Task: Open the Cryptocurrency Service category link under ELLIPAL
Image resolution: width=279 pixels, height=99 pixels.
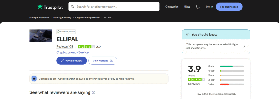Action: click(x=72, y=52)
